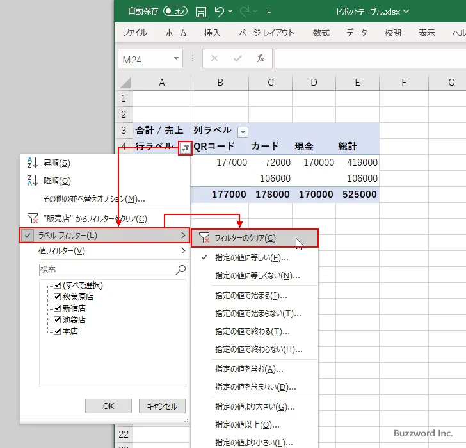Click inside the formula bar input
This screenshot has width=466, height=448.
click(x=370, y=59)
